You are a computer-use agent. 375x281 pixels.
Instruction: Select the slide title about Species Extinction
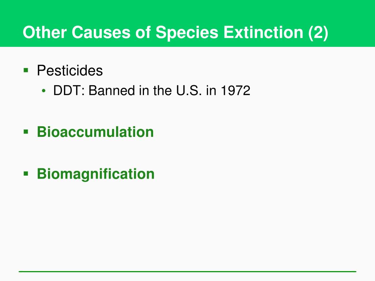tap(175, 32)
